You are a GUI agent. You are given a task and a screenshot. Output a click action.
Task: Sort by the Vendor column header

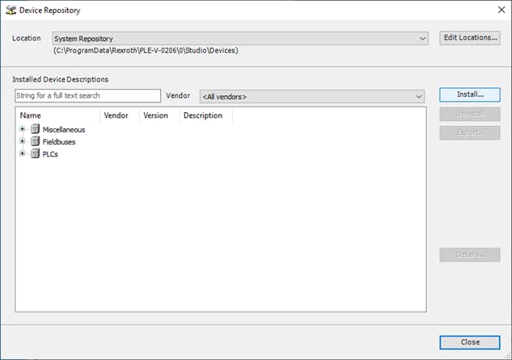click(116, 115)
